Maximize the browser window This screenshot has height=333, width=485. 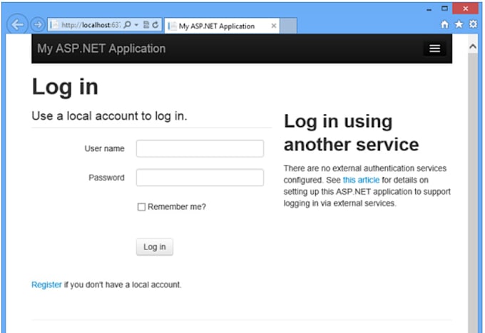[444, 9]
